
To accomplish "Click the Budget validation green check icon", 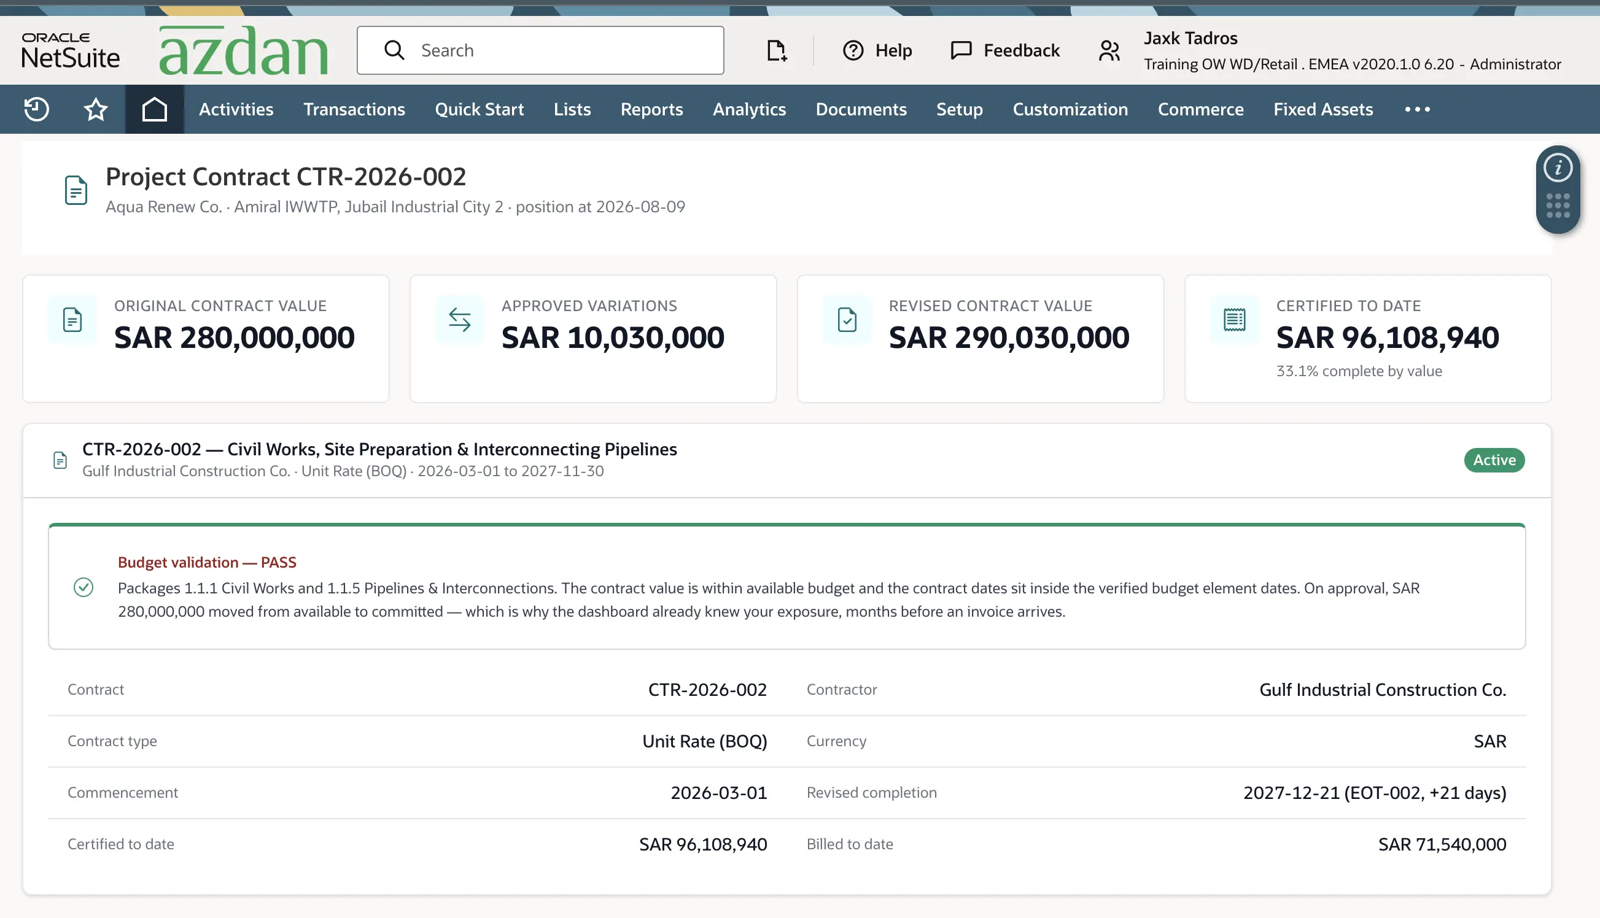I will pos(83,588).
